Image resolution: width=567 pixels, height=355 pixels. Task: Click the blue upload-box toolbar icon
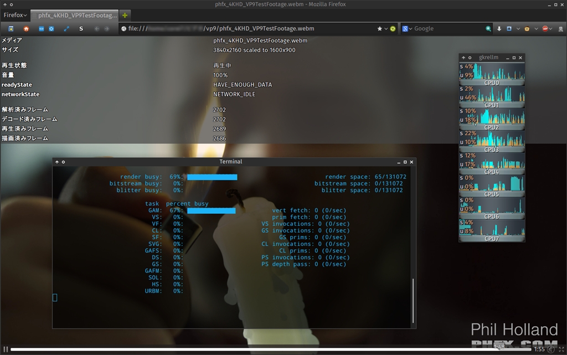[509, 29]
